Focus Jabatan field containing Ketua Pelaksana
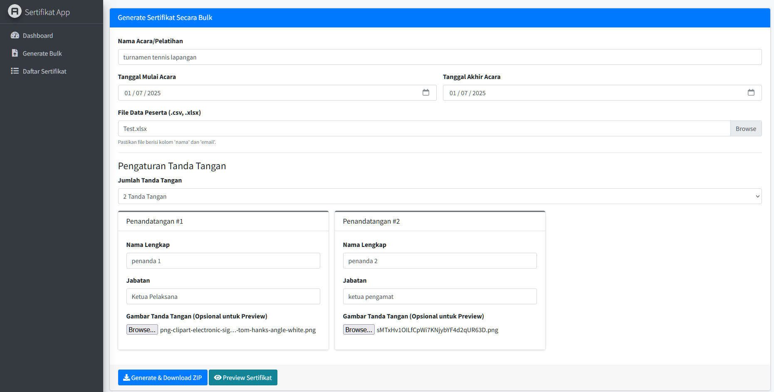Image resolution: width=774 pixels, height=392 pixels. tap(223, 296)
